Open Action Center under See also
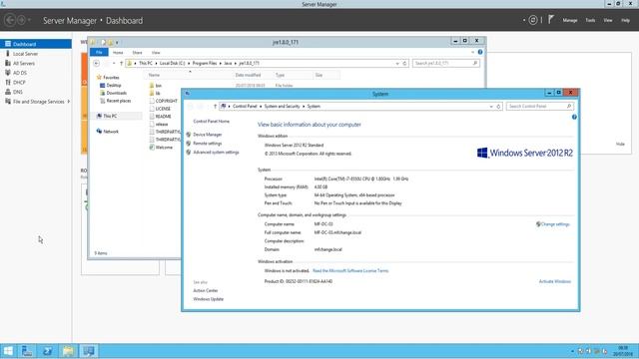Screen dimensions: 639x359 [x=206, y=290]
